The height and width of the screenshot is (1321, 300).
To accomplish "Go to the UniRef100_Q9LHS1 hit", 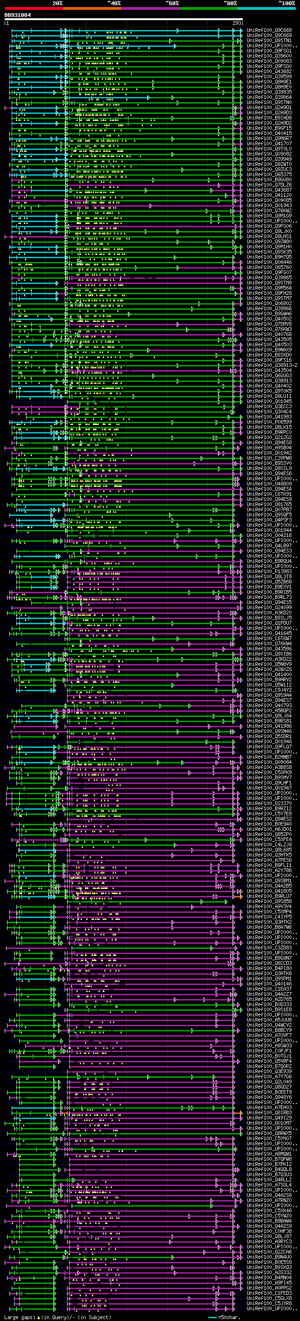I will tap(269, 236).
